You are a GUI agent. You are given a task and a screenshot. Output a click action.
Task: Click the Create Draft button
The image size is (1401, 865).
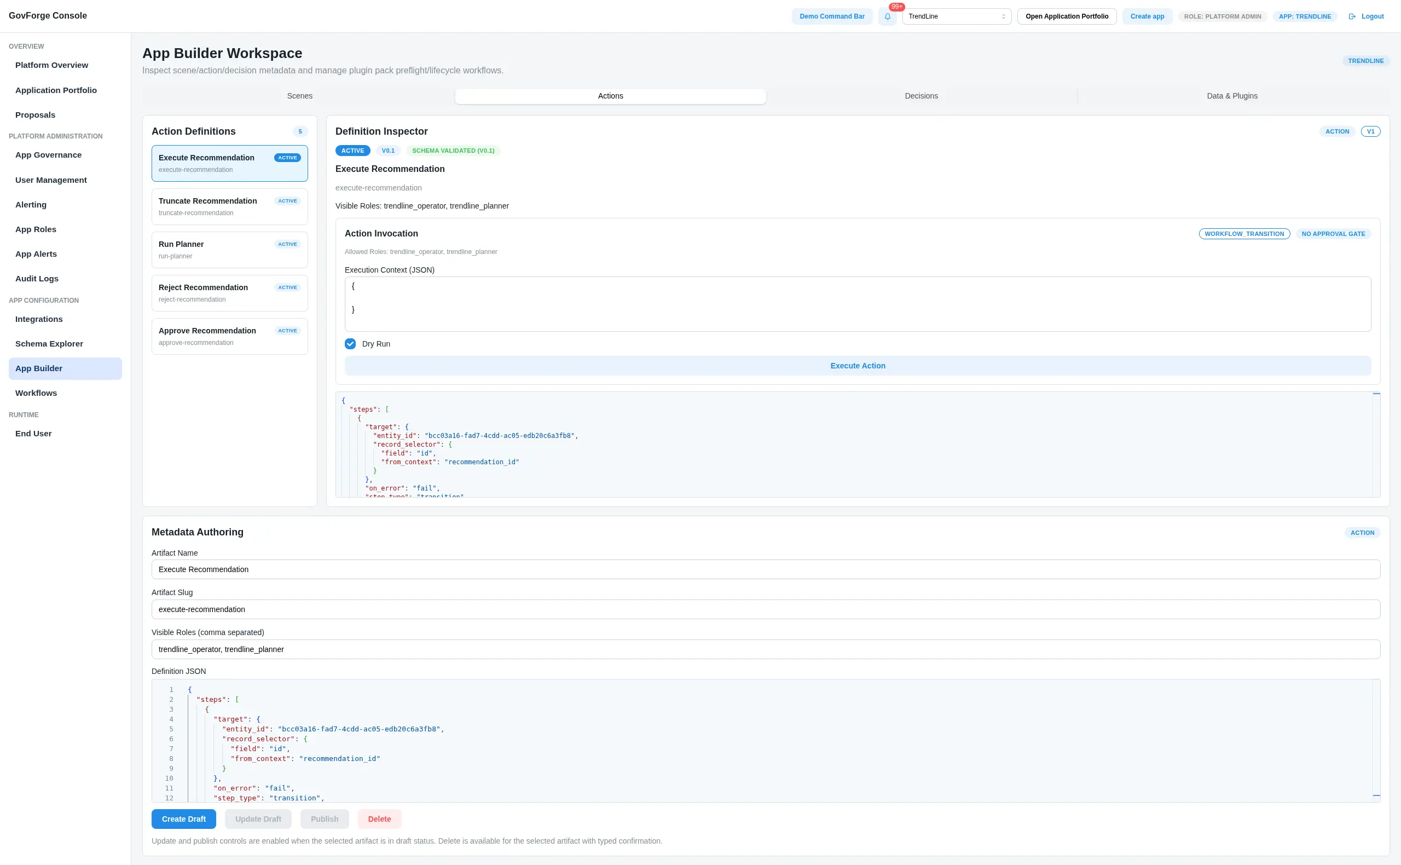click(x=183, y=819)
